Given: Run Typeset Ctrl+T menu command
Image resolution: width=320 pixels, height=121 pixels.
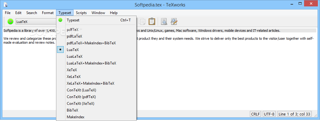Looking at the screenshot, I should click(x=96, y=20).
